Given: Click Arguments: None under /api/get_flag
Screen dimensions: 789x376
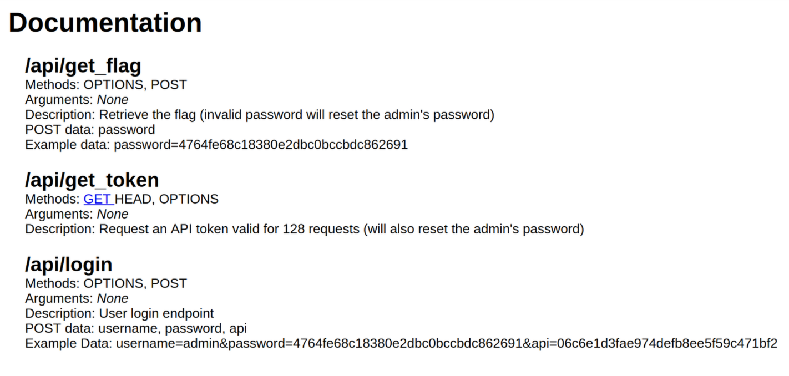Looking at the screenshot, I should [x=77, y=100].
